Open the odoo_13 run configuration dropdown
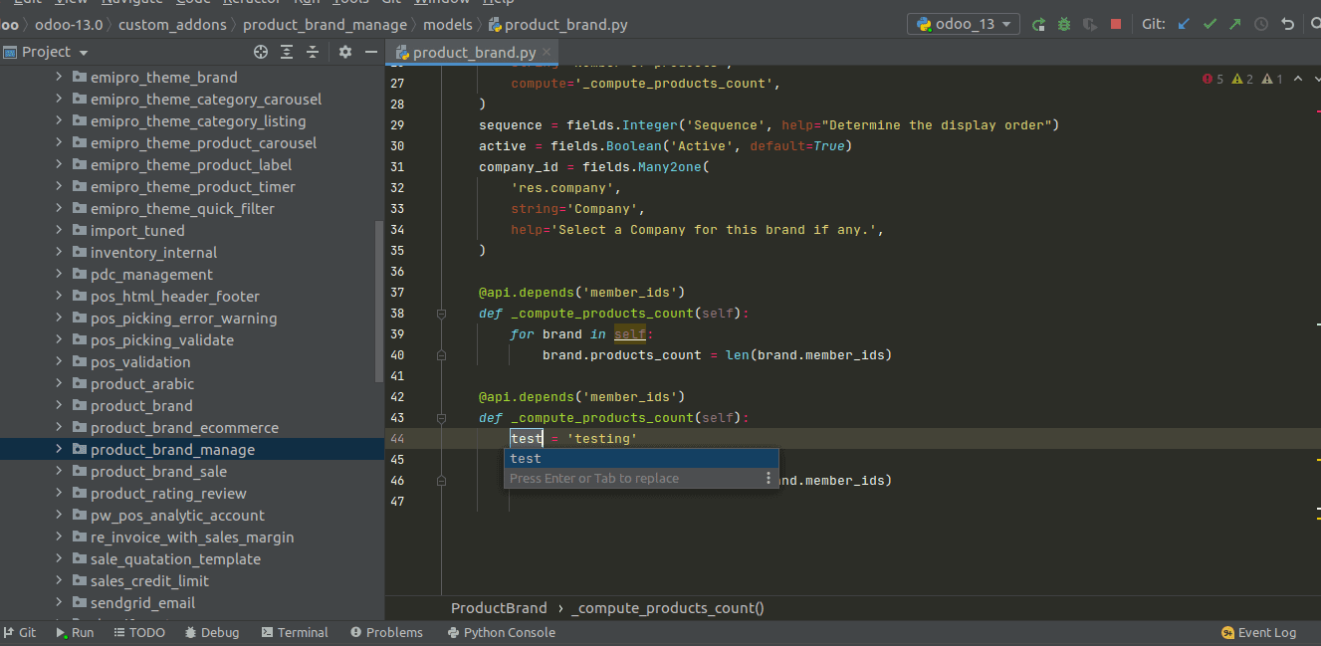 click(x=964, y=24)
